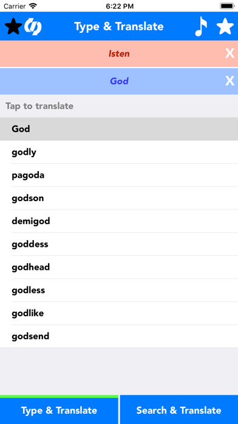Viewport: 238px width, 424px height.
Task: Select the Type & Translate tab
Action: pyautogui.click(x=59, y=410)
